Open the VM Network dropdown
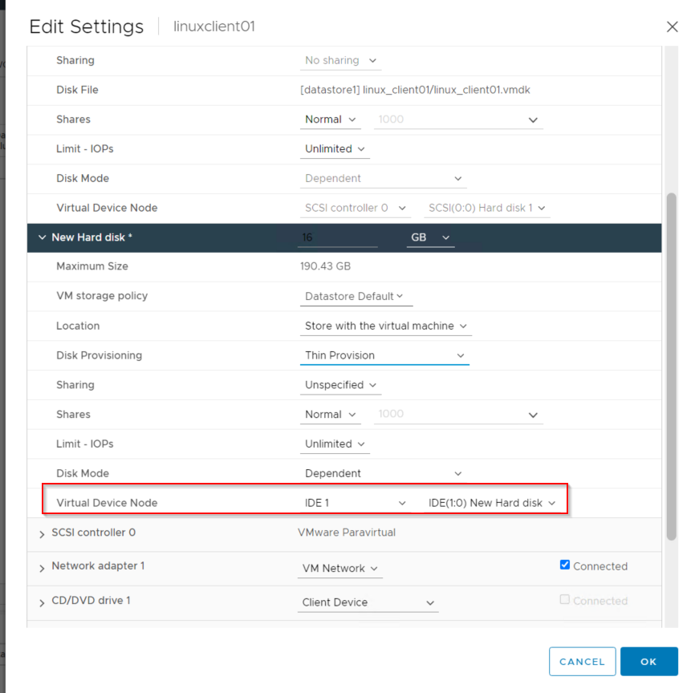Viewport: 695px width, 693px height. (x=339, y=569)
